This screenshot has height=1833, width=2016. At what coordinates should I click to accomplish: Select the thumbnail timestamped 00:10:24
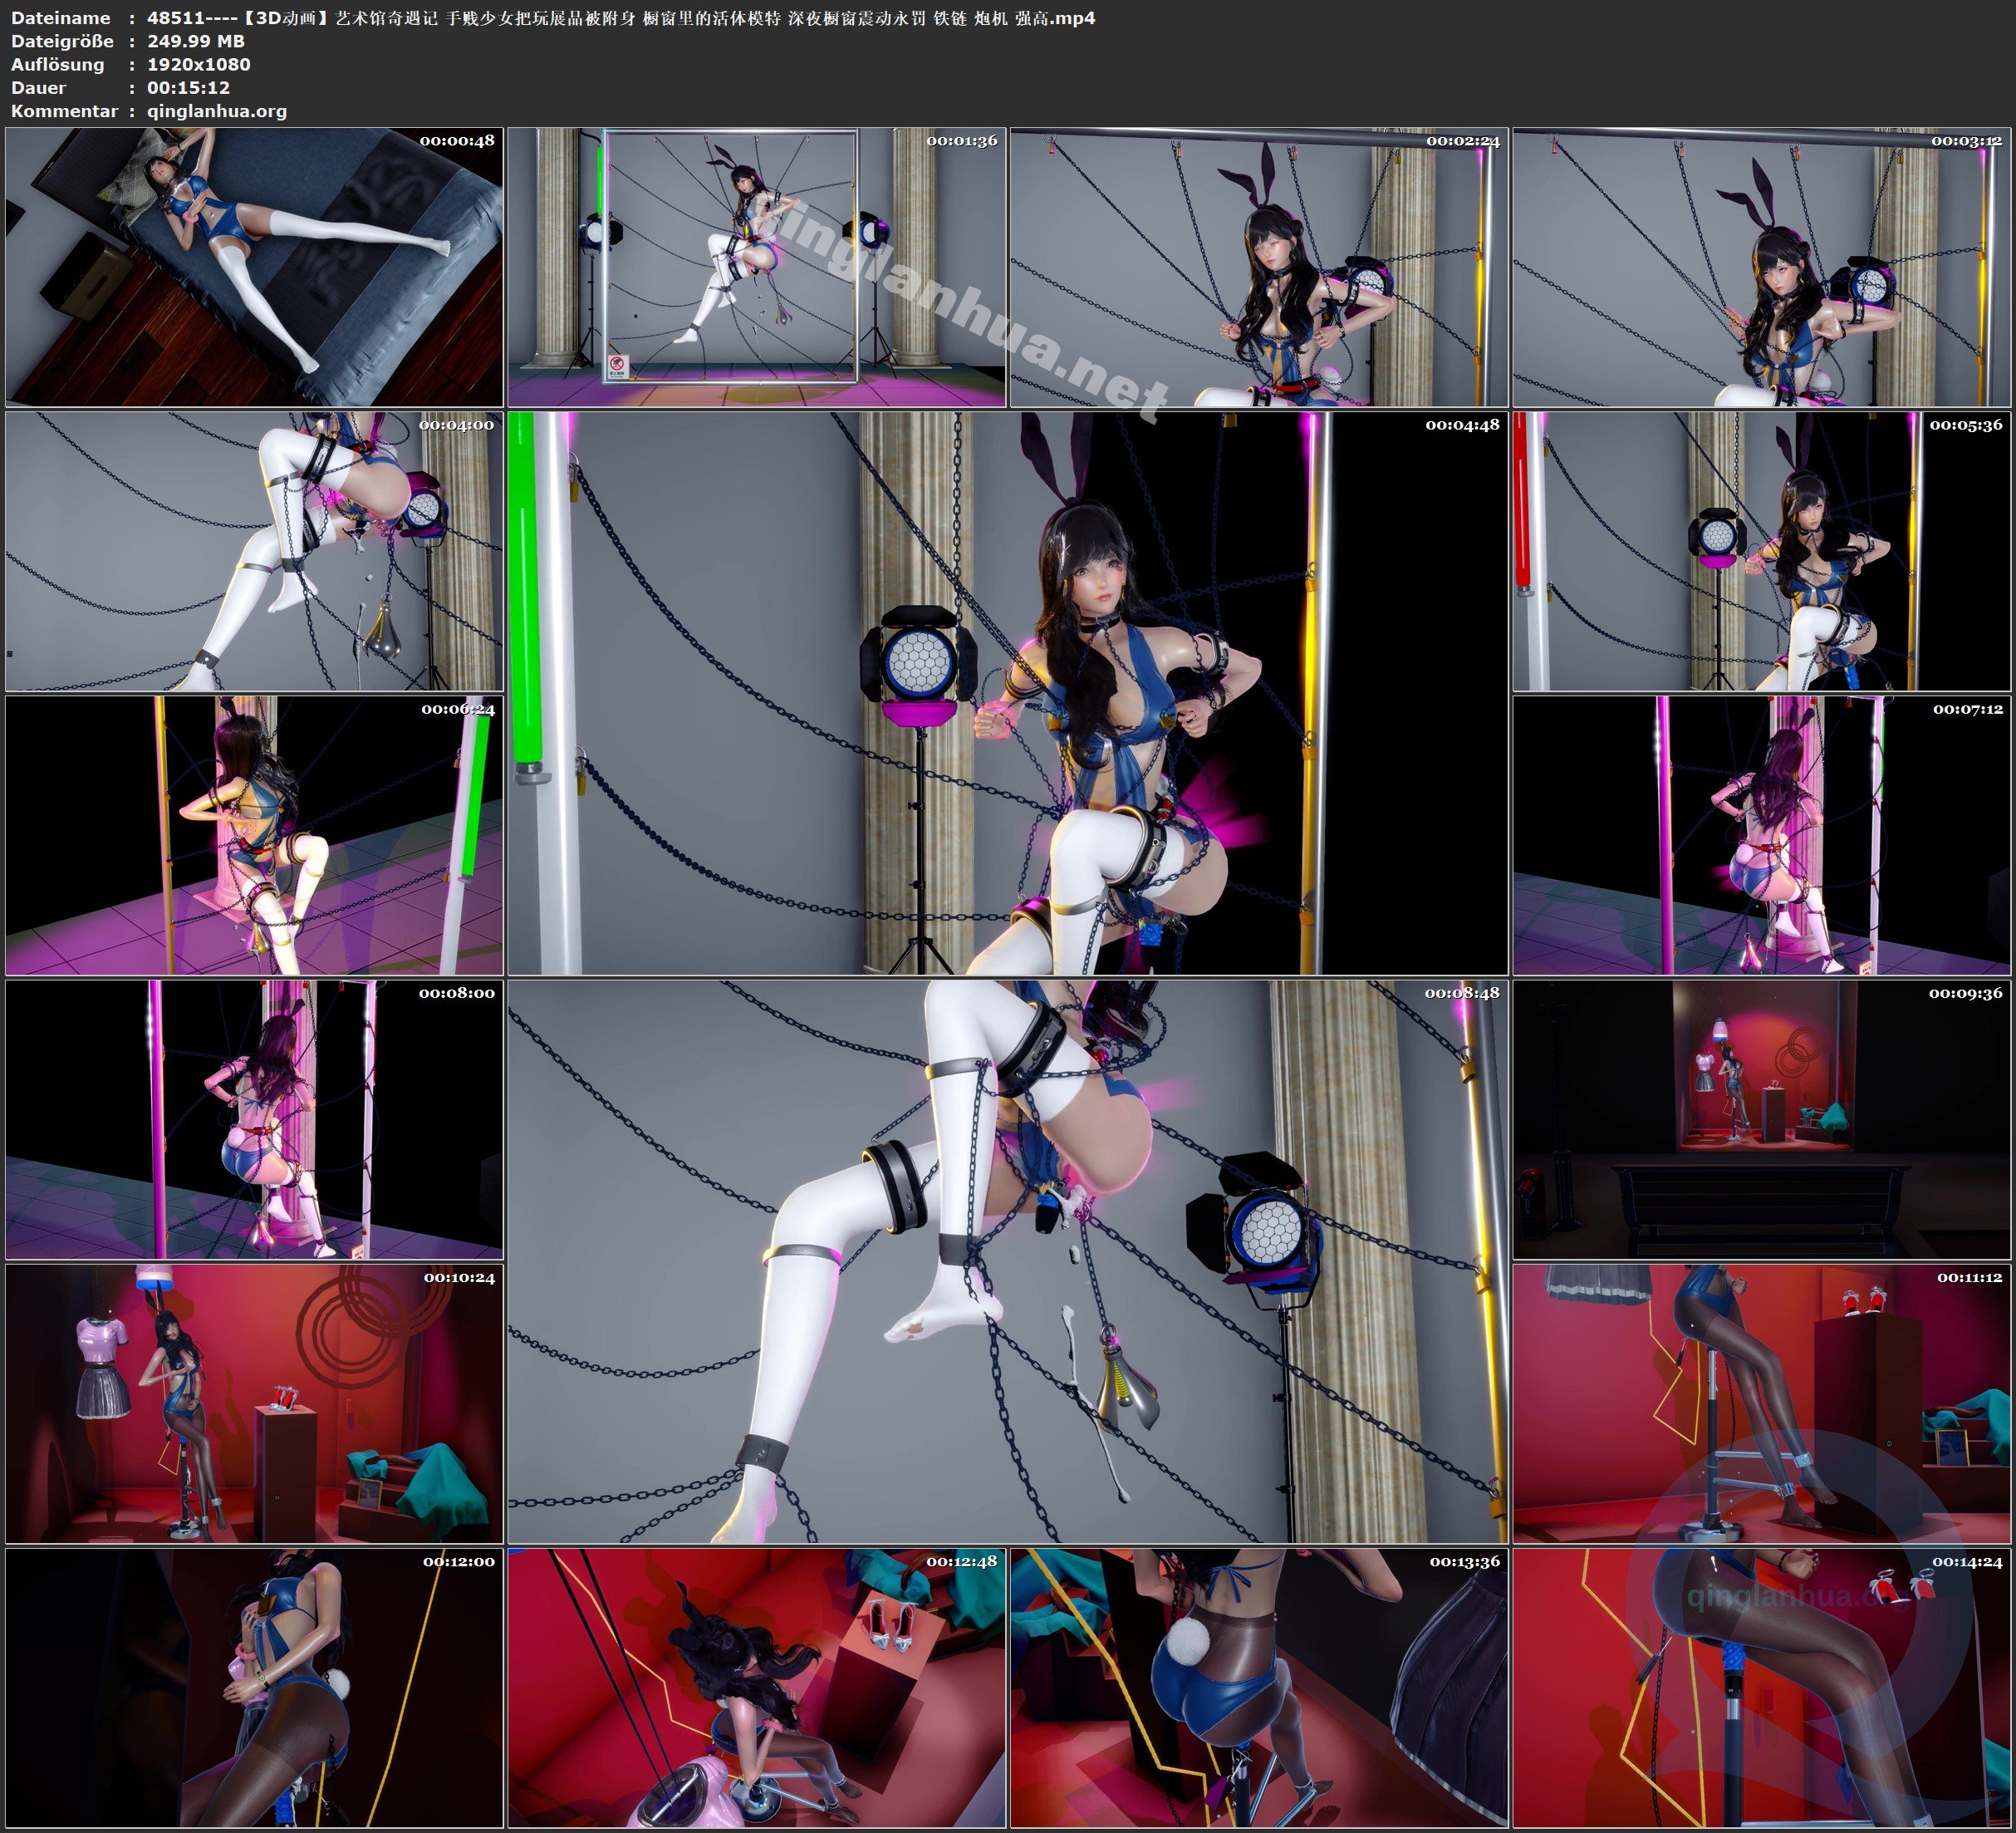point(254,1403)
